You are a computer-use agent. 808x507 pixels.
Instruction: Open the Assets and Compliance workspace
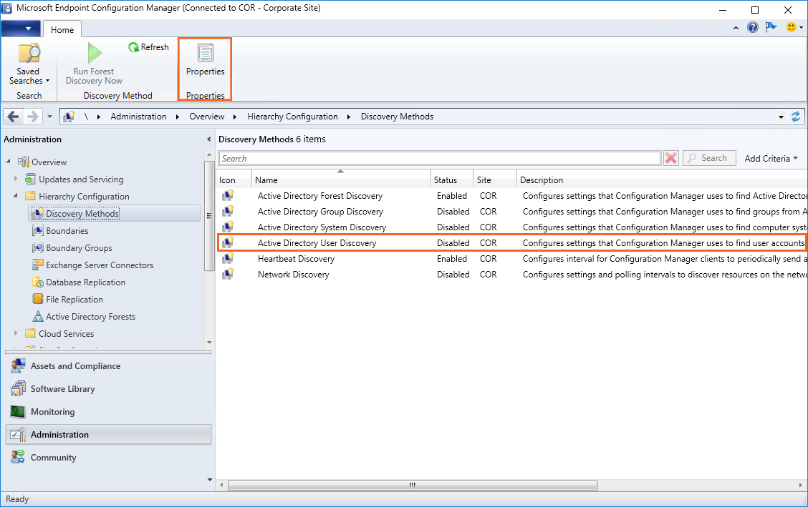tap(75, 366)
